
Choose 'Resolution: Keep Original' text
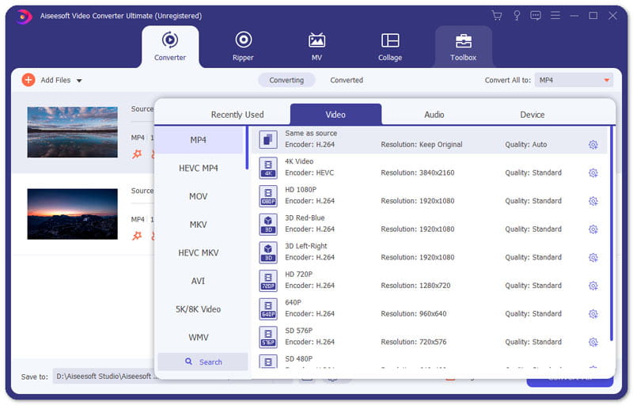422,145
